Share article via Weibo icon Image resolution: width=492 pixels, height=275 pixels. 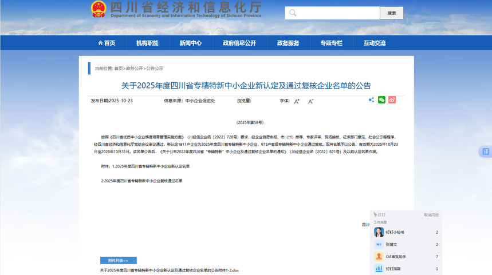click(x=392, y=100)
